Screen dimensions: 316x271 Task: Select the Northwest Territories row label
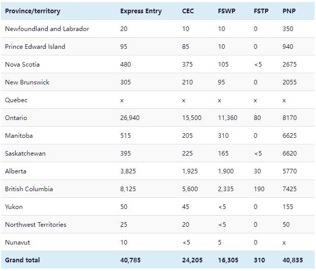[x=36, y=225]
